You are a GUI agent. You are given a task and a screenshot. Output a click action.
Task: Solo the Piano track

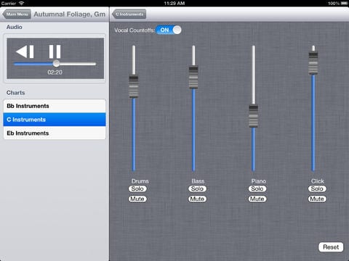pos(257,188)
